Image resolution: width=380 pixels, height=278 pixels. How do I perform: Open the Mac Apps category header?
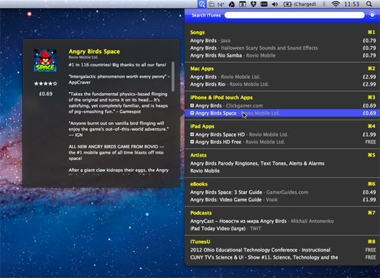(x=202, y=69)
